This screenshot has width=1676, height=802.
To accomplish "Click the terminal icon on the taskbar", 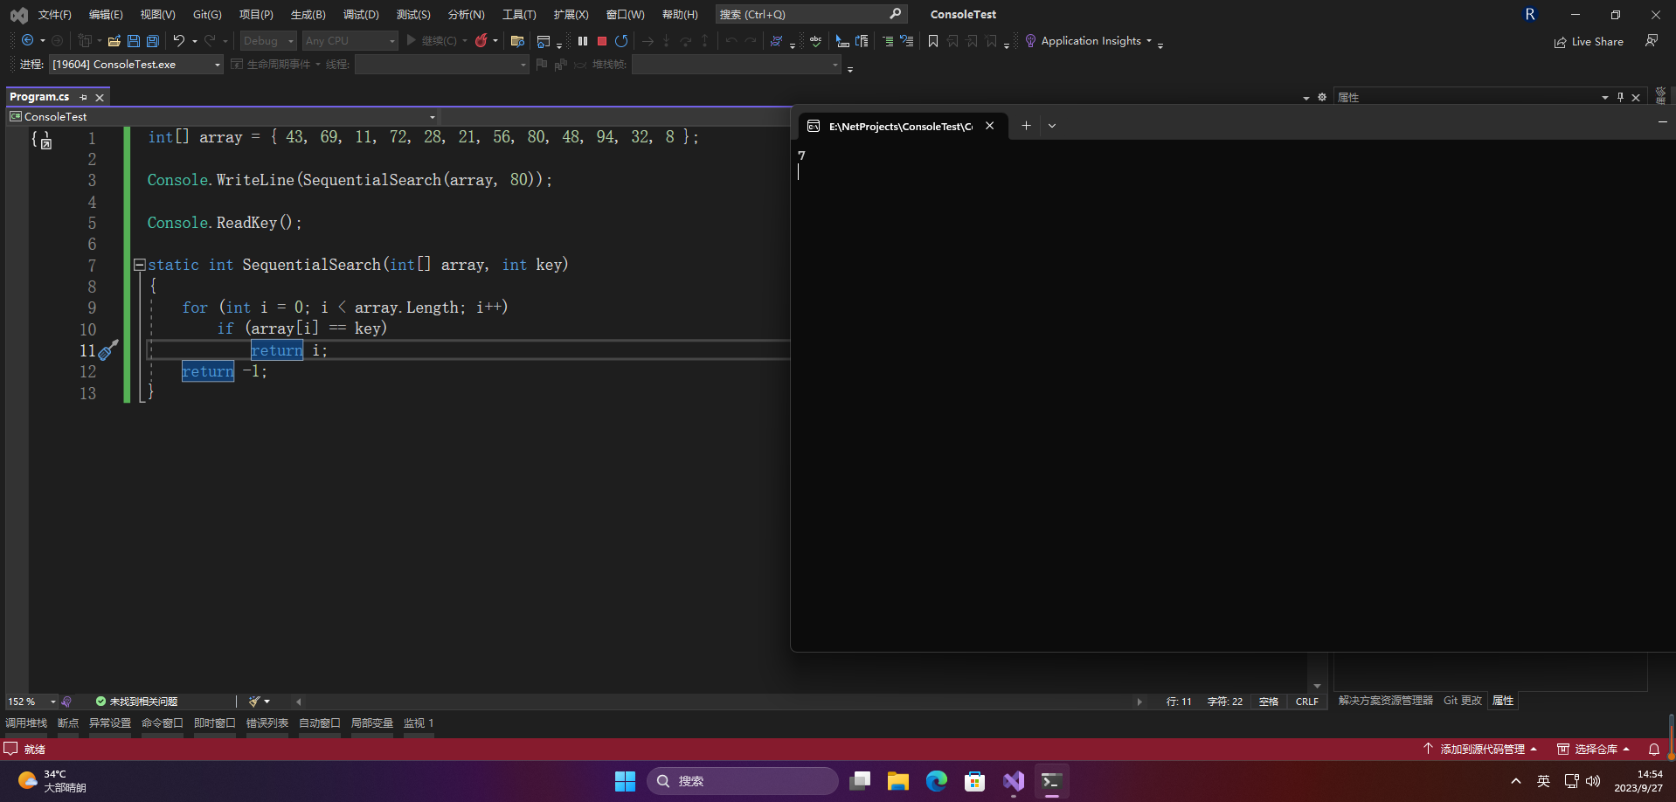I will tap(1051, 781).
